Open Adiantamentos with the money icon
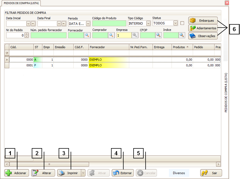240x179 pixels. (203, 28)
